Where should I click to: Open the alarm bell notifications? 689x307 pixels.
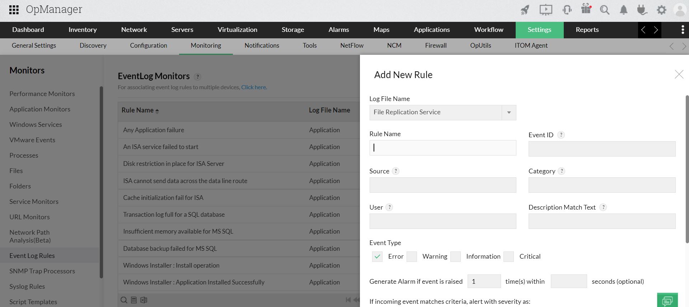(624, 10)
